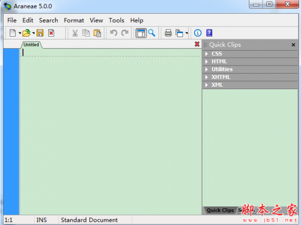Screen dimensions: 301x225
Task: Click the Redo arrow icon
Action: 125,33
